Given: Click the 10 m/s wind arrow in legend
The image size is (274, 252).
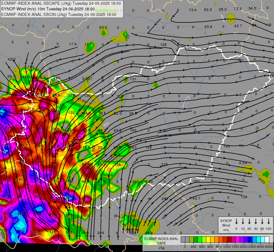Looking at the screenshot, I should click(243, 221).
